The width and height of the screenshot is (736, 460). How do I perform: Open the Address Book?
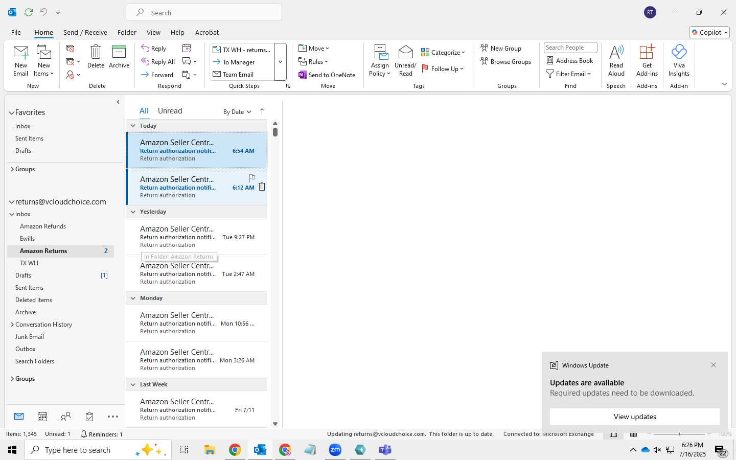click(570, 61)
